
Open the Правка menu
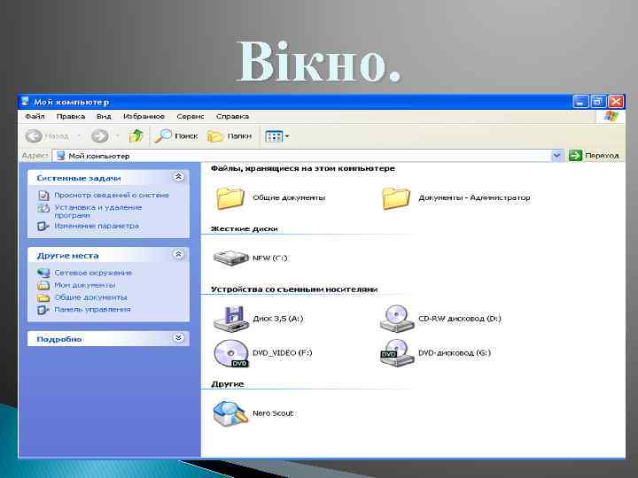click(71, 116)
